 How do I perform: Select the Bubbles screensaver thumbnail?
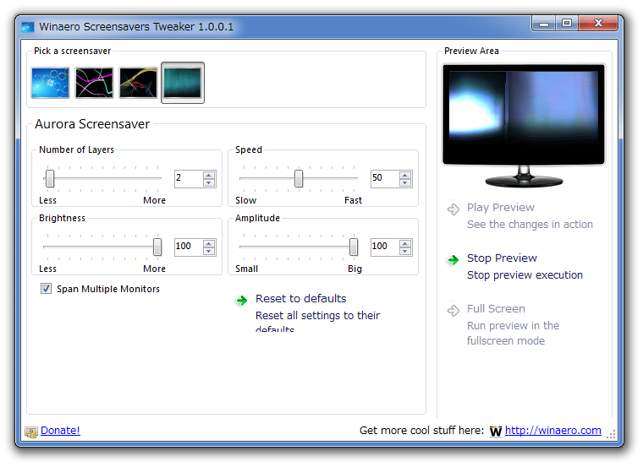tap(50, 83)
